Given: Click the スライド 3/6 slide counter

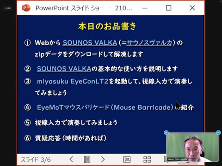Looking at the screenshot, I should tap(36, 160).
